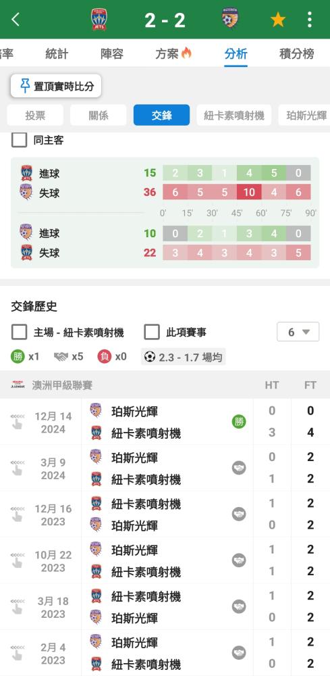
Task: Open the 積分榜 tab
Action: coord(296,54)
